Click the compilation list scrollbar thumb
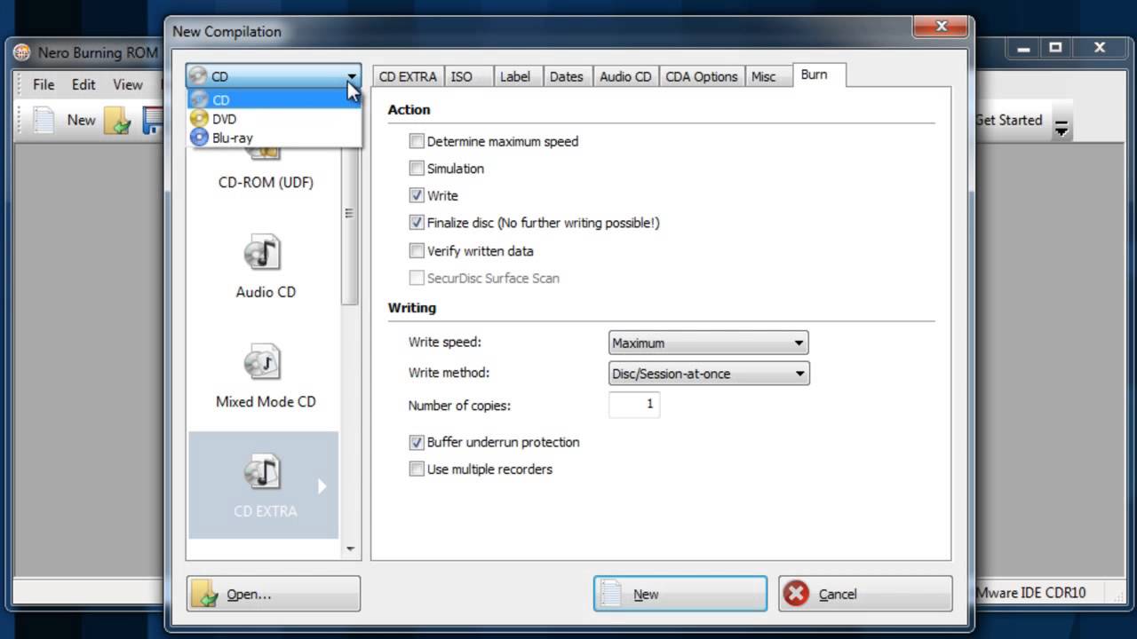Viewport: 1137px width, 639px height. click(350, 213)
